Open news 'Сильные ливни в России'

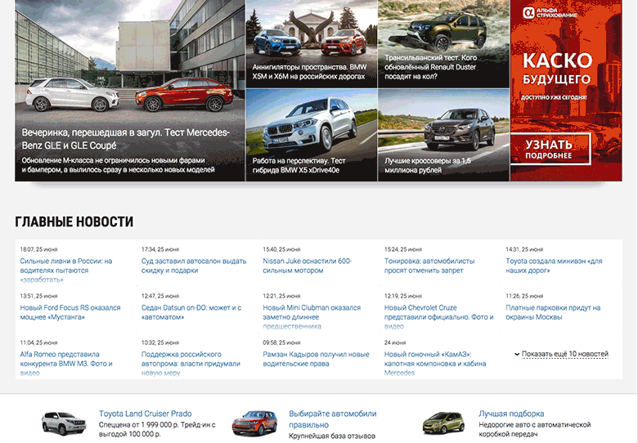[x=66, y=271]
